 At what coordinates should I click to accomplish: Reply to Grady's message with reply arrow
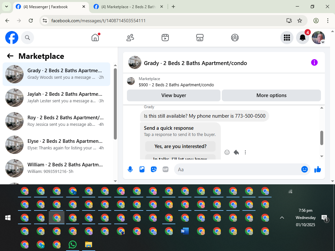(236, 152)
